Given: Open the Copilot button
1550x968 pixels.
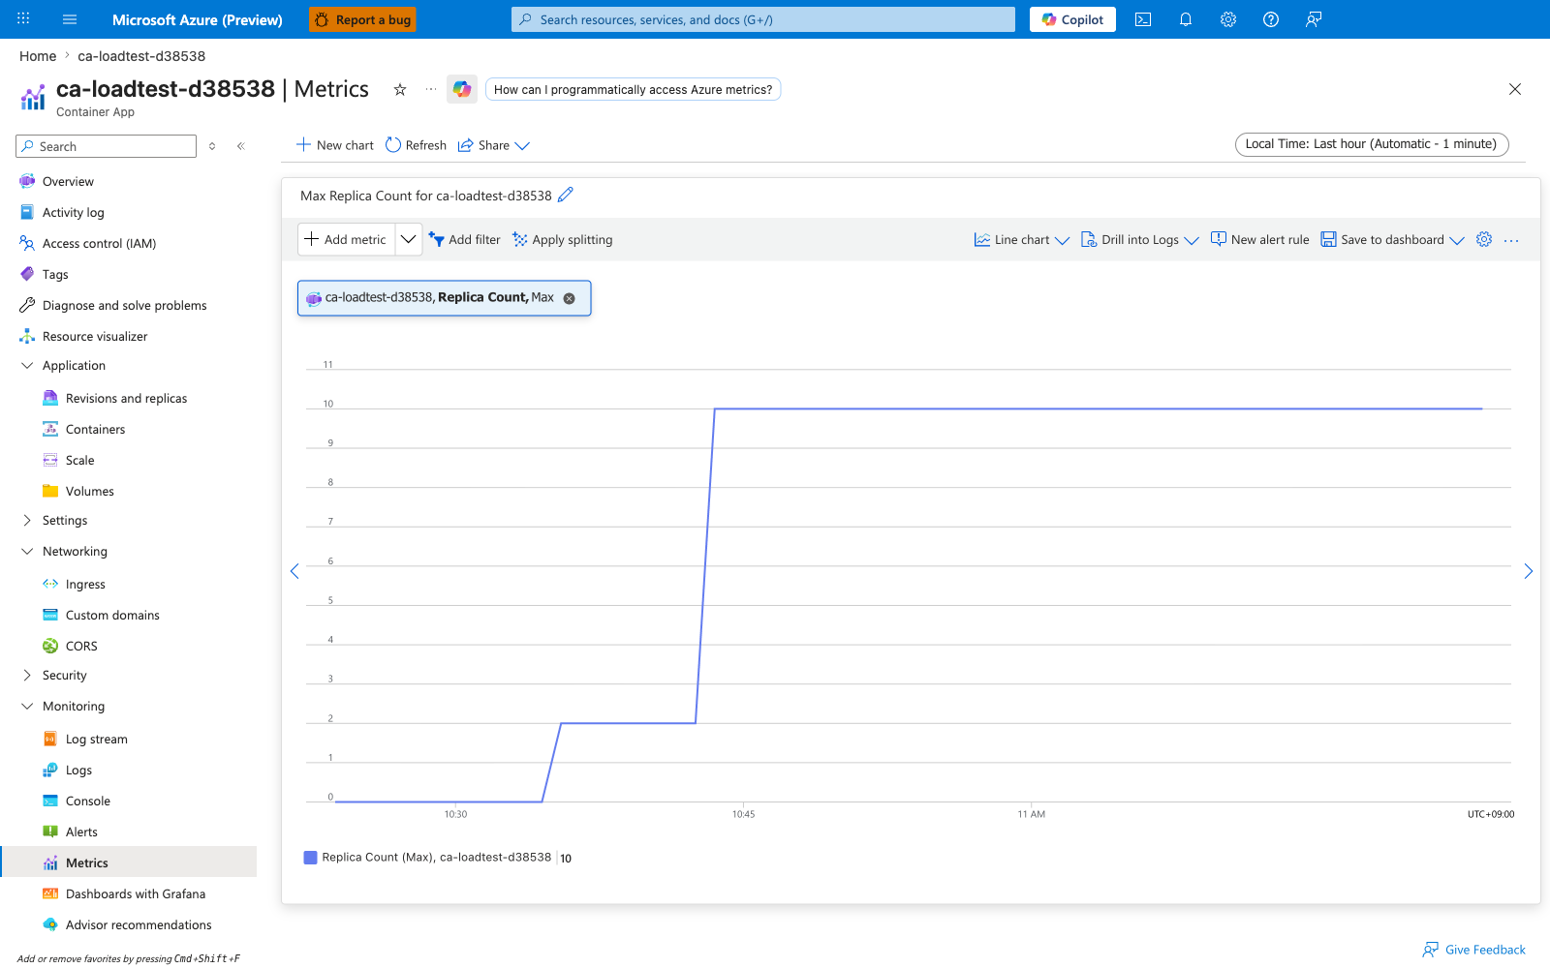Looking at the screenshot, I should point(1072,19).
